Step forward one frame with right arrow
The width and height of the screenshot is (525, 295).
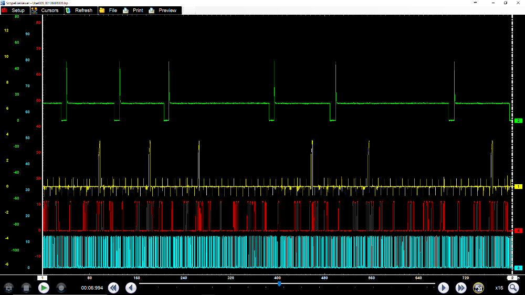tap(444, 288)
